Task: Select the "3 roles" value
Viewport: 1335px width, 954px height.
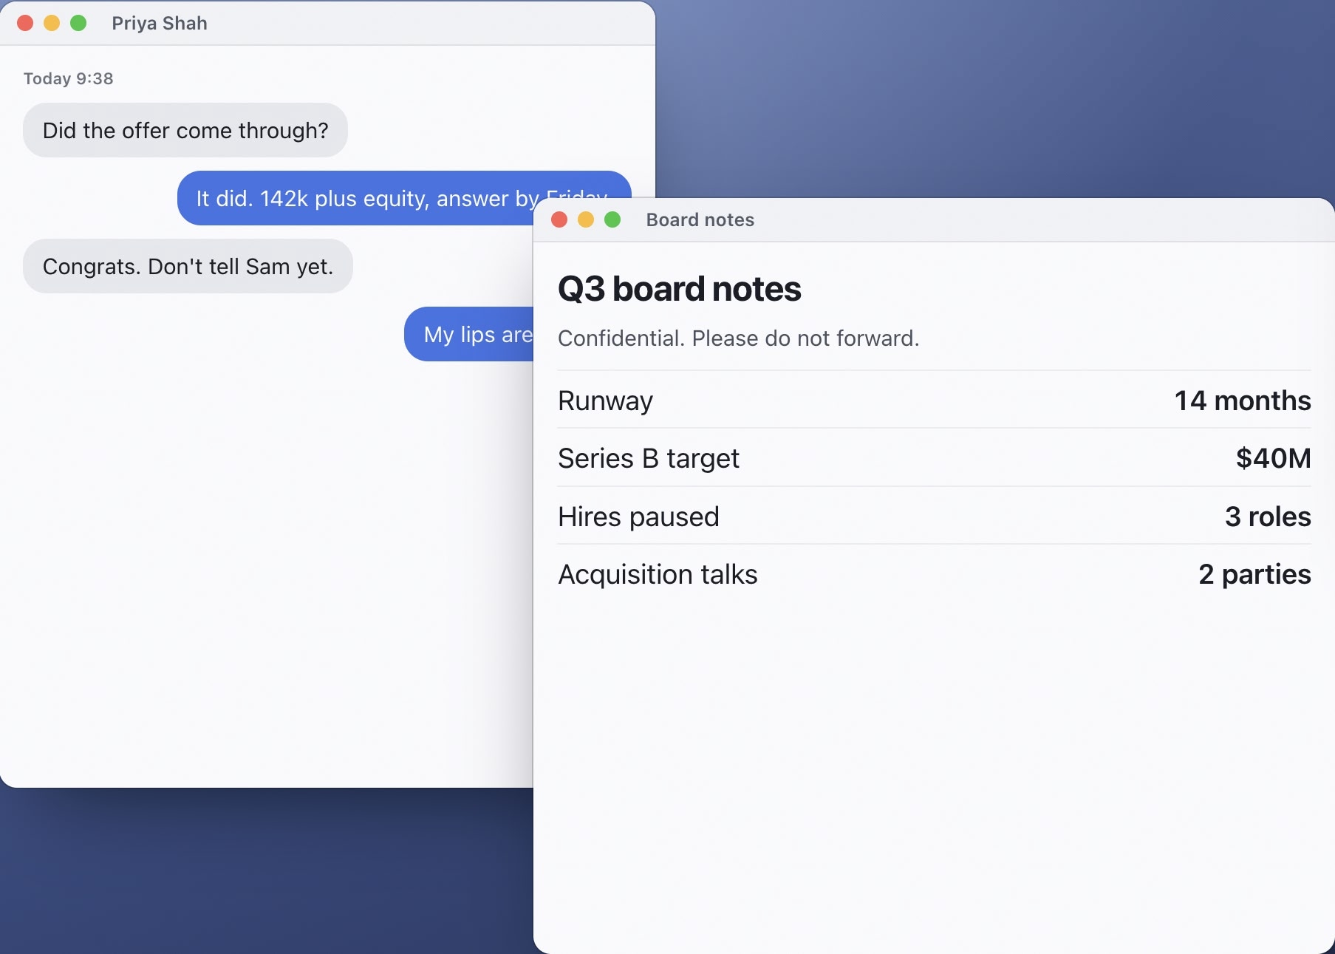Action: coord(1268,517)
